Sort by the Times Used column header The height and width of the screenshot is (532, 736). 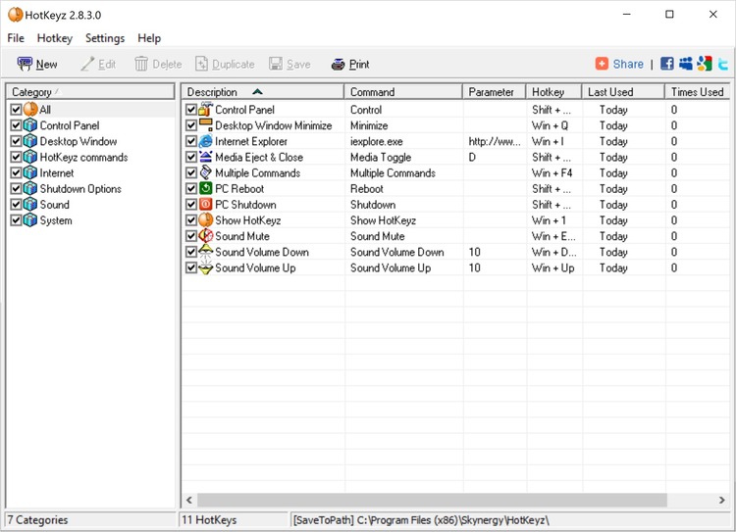click(x=698, y=92)
